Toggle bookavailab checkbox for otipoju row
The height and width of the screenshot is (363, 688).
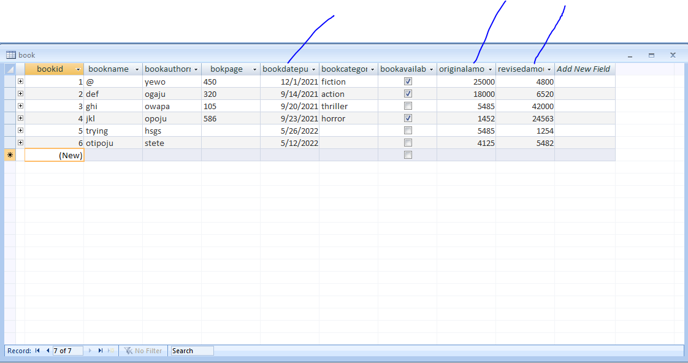coord(408,143)
